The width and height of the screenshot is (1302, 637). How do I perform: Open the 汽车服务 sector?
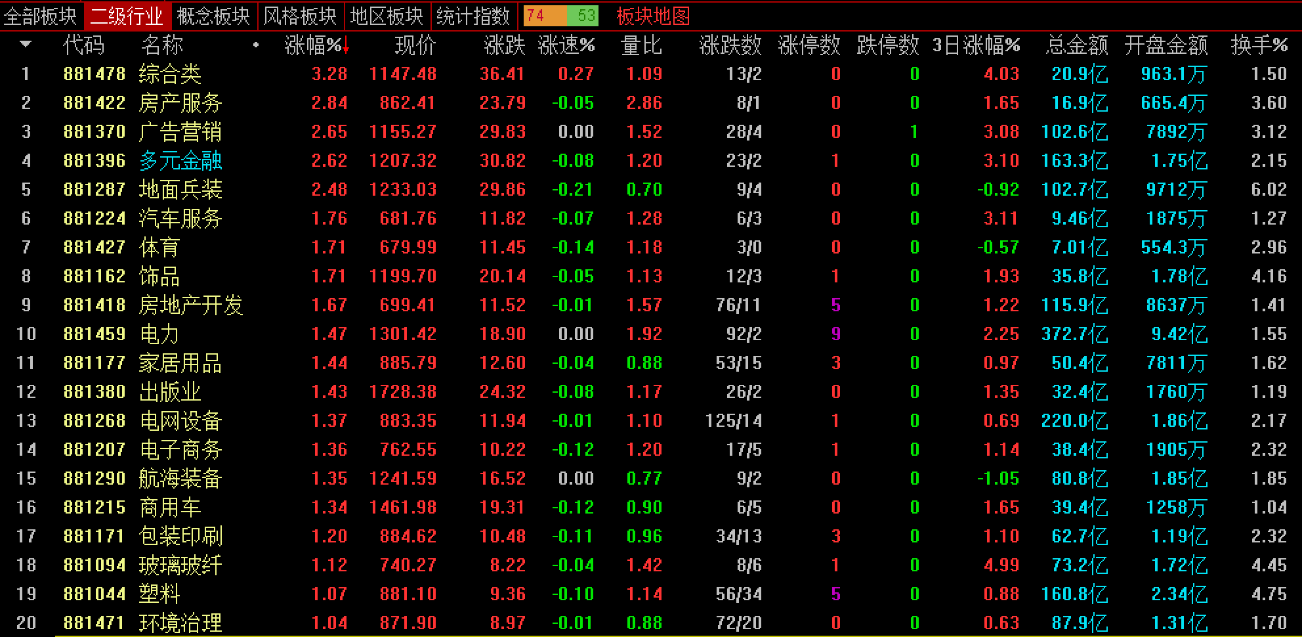pos(180,219)
